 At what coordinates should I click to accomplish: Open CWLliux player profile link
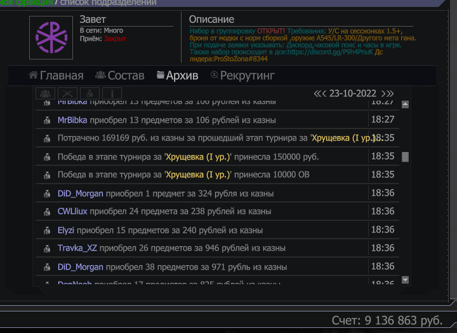point(72,211)
